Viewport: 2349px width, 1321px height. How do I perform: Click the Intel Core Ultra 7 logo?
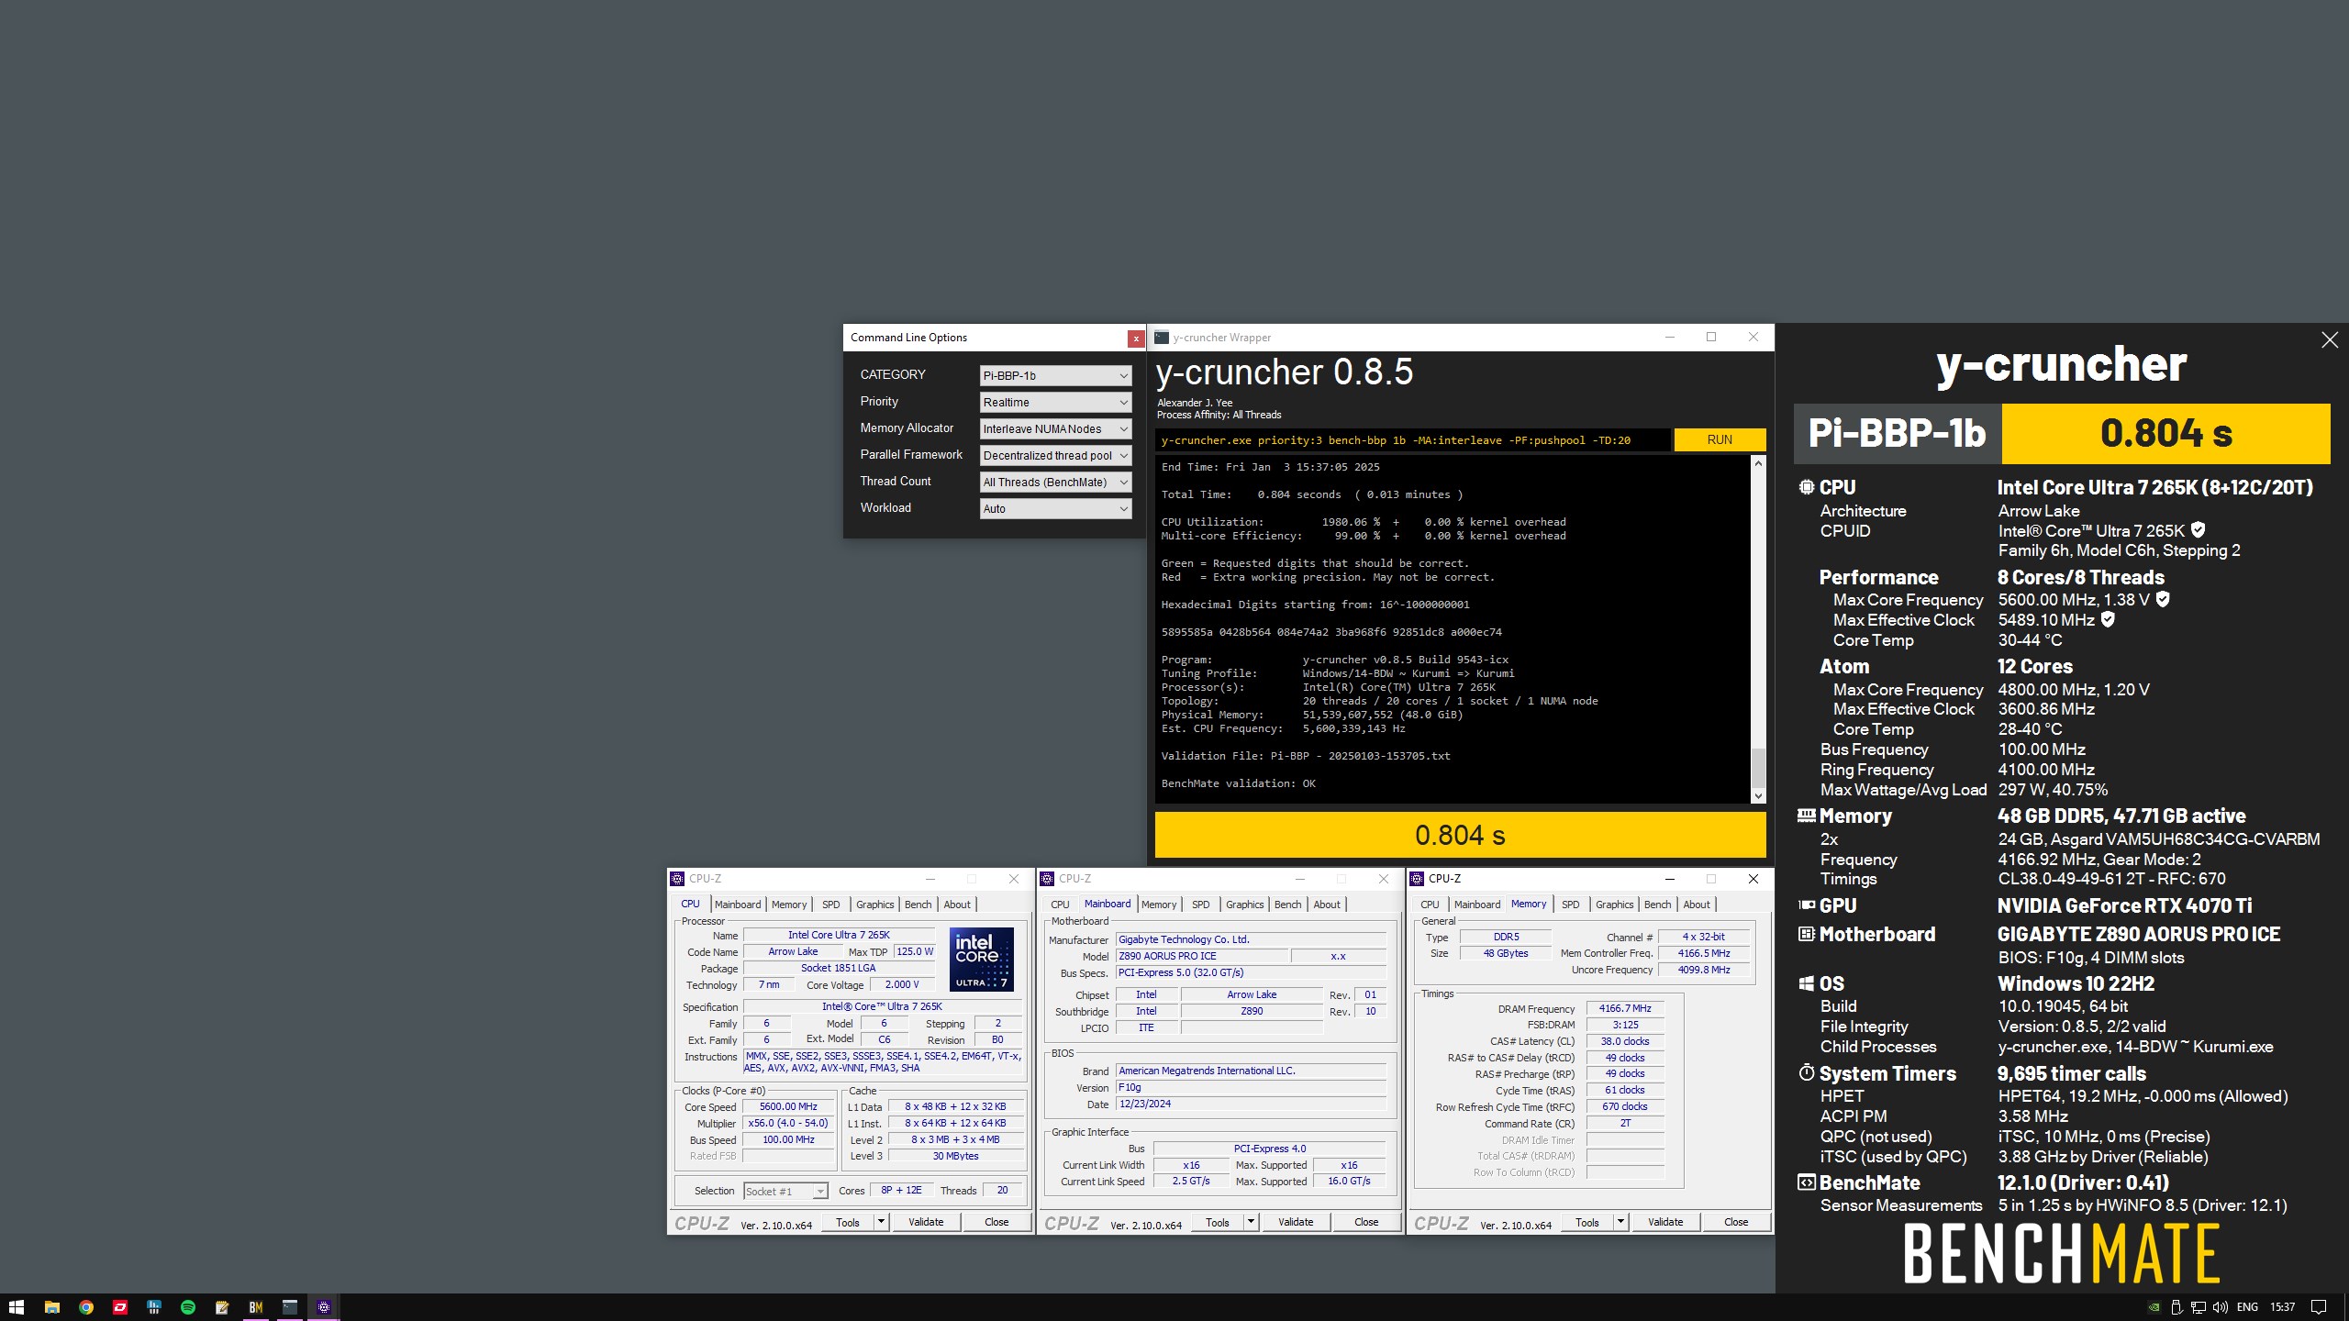981,959
